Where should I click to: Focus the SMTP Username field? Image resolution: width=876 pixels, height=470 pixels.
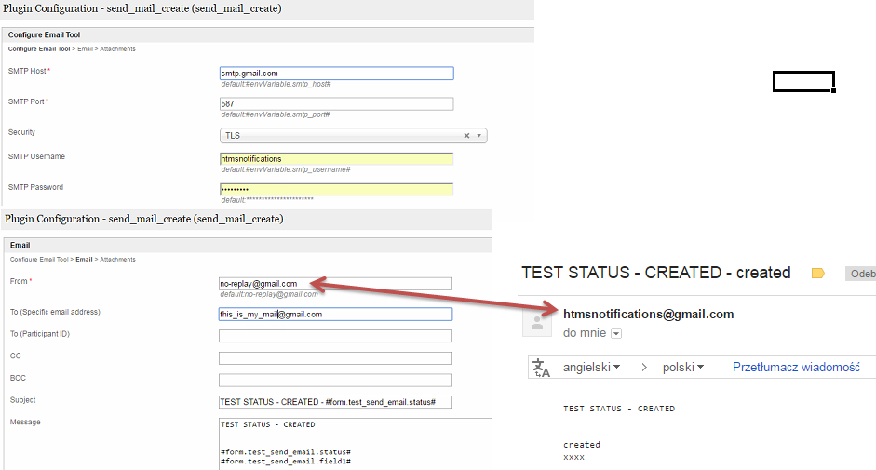click(335, 159)
